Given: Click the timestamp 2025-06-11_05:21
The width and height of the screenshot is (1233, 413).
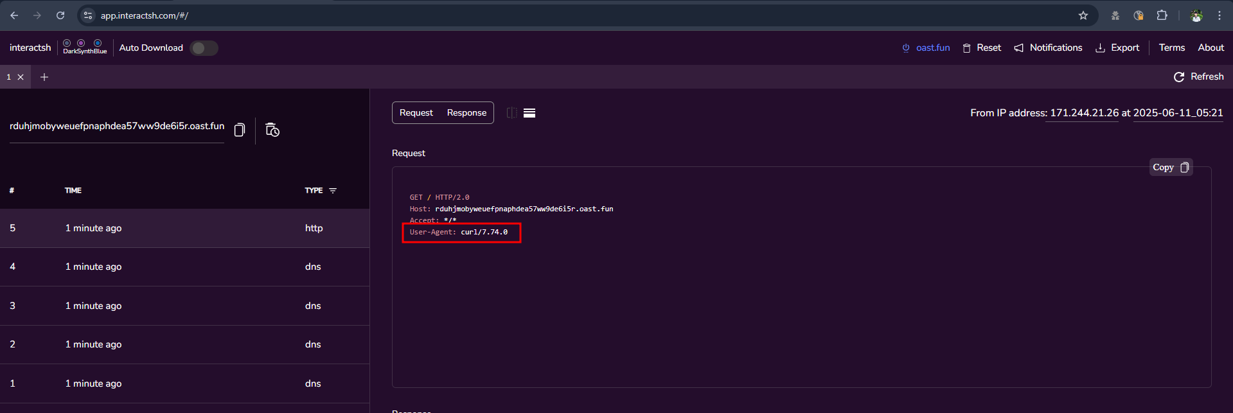Looking at the screenshot, I should (1178, 113).
